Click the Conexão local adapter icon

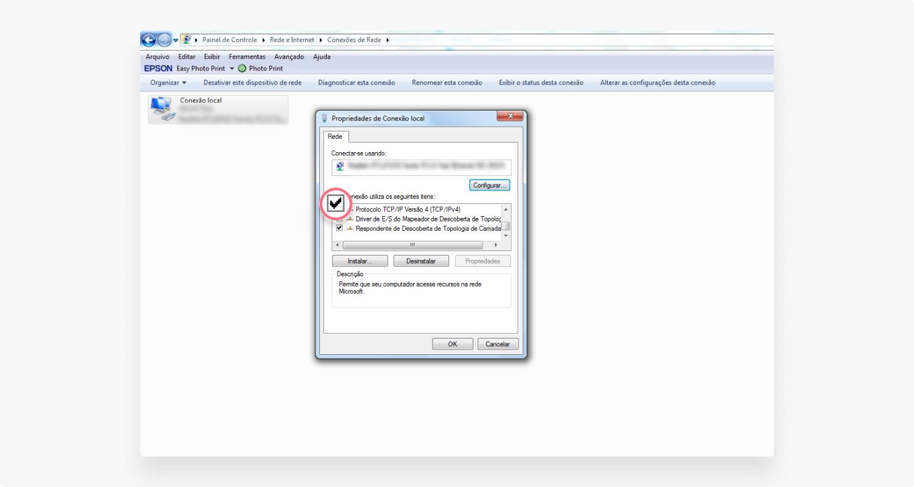coord(162,110)
